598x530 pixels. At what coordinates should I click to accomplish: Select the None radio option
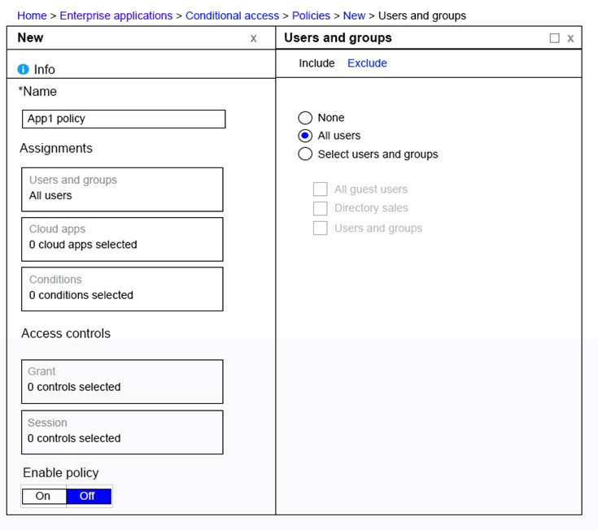[305, 118]
